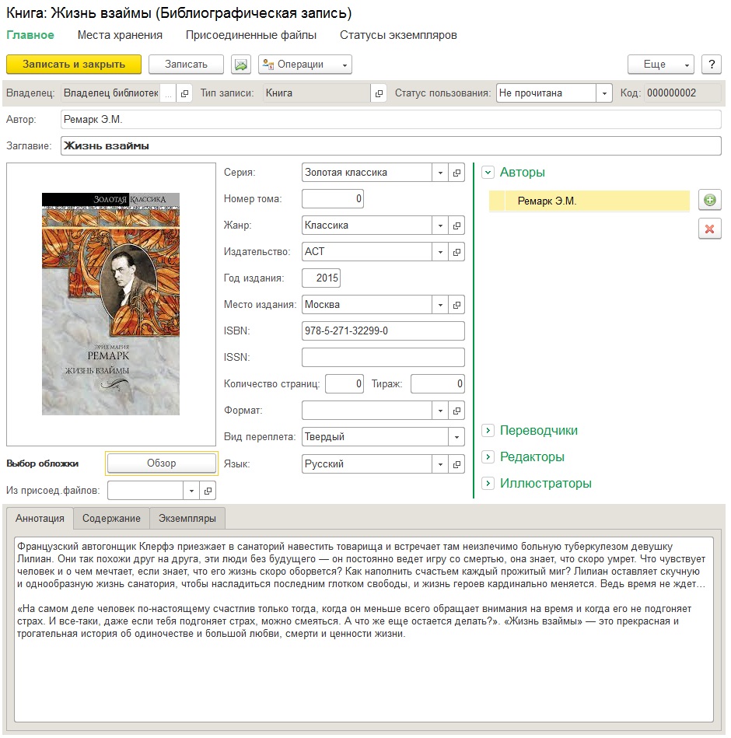Click Записать и закрыть button
The width and height of the screenshot is (731, 738).
[74, 65]
